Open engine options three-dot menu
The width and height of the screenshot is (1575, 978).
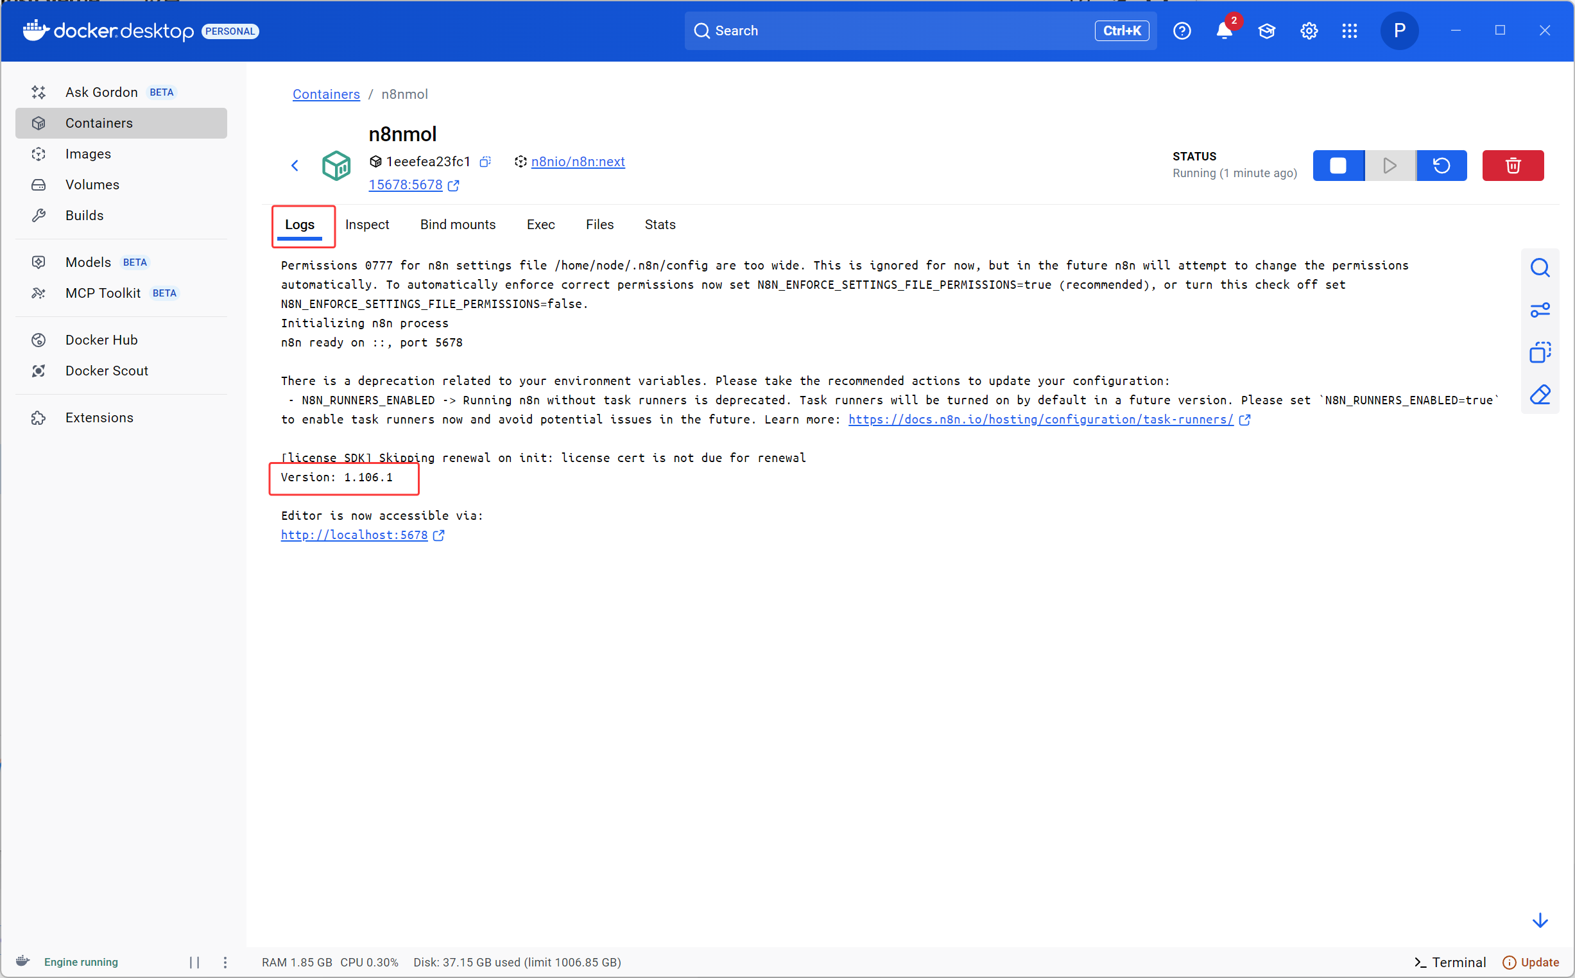click(x=225, y=962)
